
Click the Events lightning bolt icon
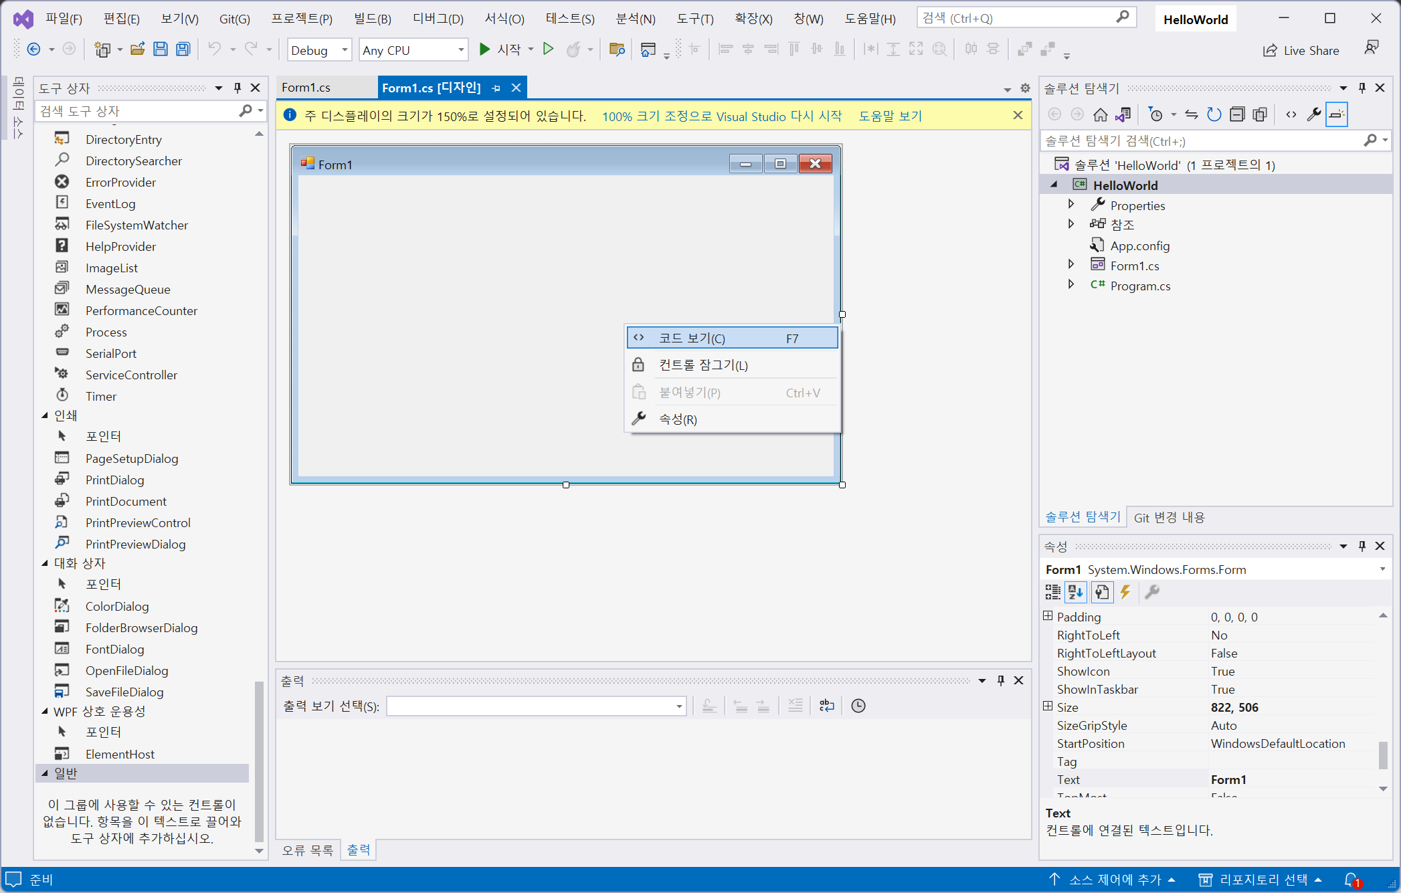tap(1125, 592)
